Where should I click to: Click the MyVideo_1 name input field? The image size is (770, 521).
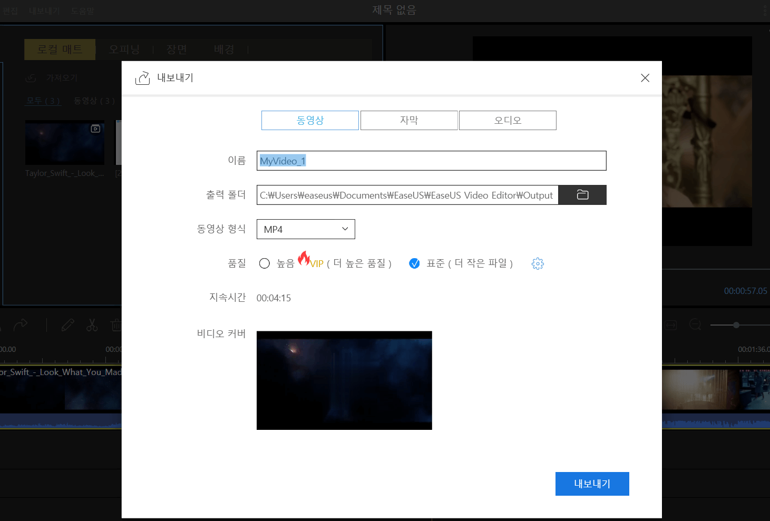pyautogui.click(x=431, y=161)
